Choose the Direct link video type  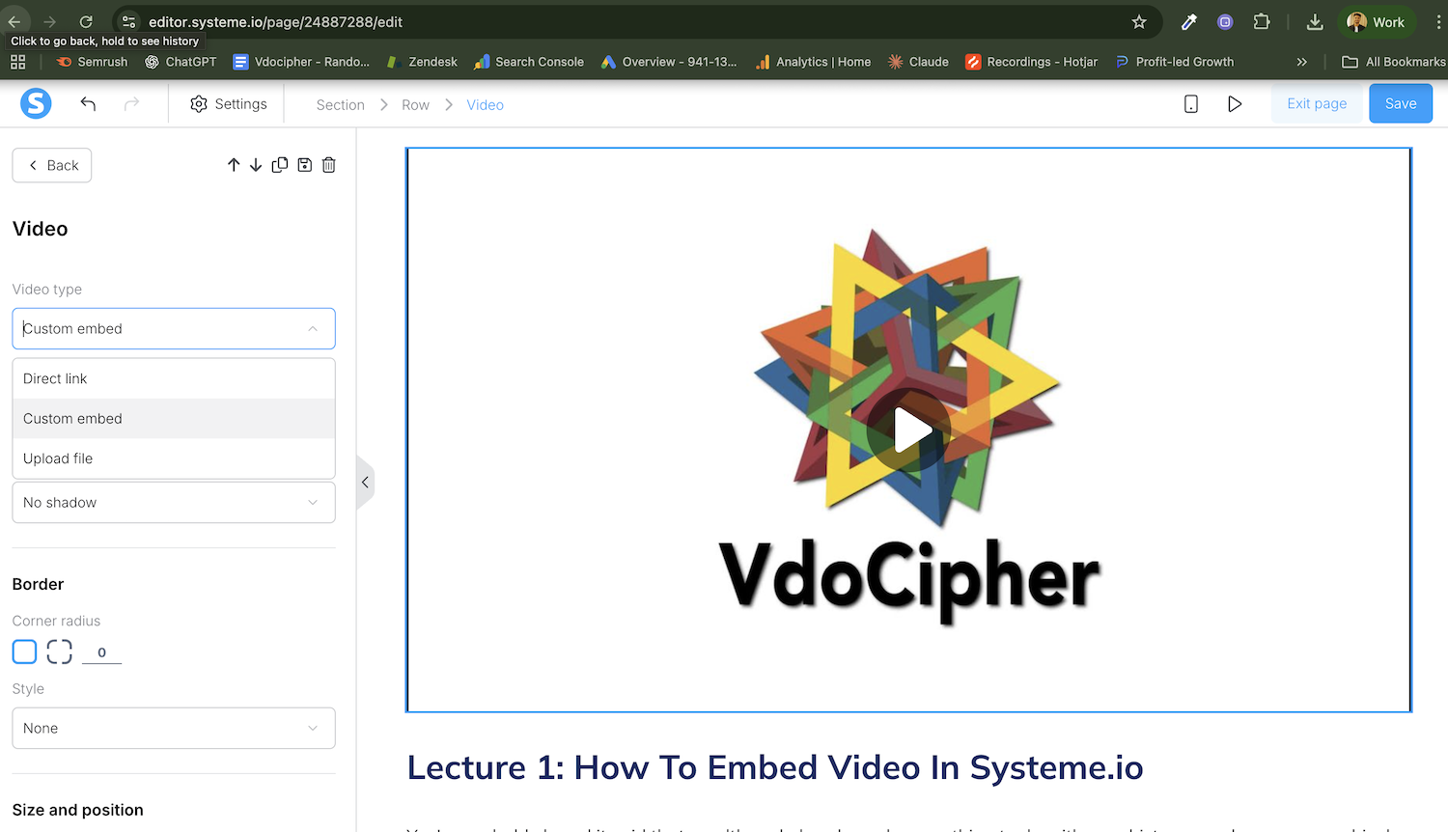[x=174, y=378]
